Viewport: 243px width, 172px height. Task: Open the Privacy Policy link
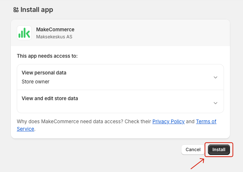[168, 121]
